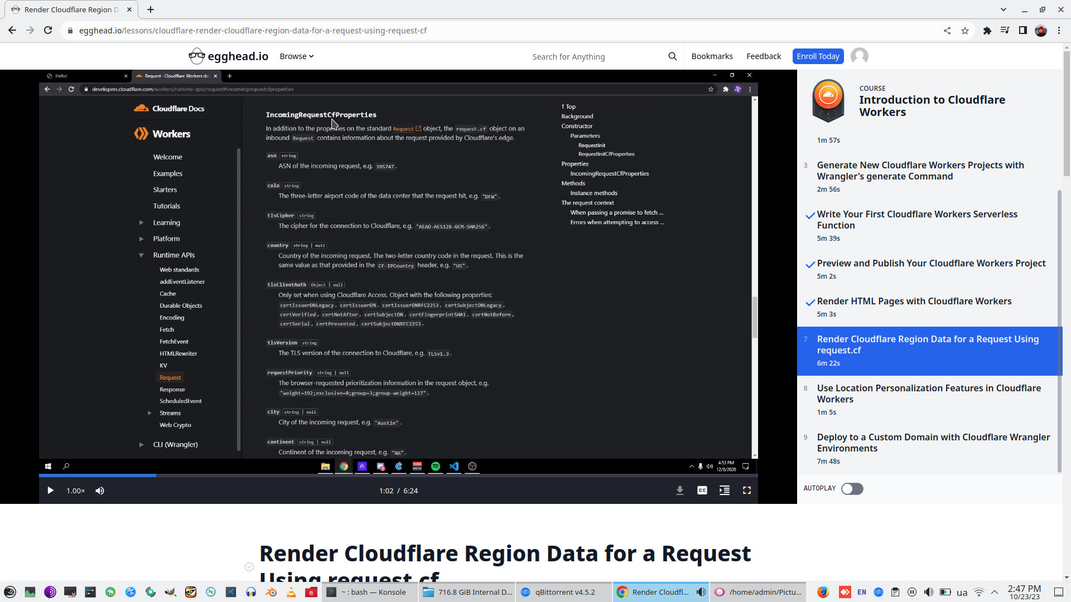This screenshot has height=602, width=1071.
Task: Open the user avatar profile
Action: [859, 56]
